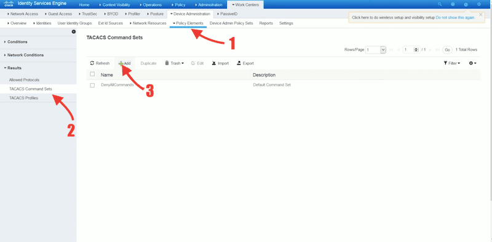Click the Go button
The width and height of the screenshot is (492, 242).
point(447,50)
